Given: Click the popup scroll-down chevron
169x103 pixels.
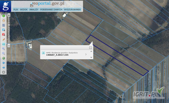Looking at the screenshot, I should (x=91, y=57).
